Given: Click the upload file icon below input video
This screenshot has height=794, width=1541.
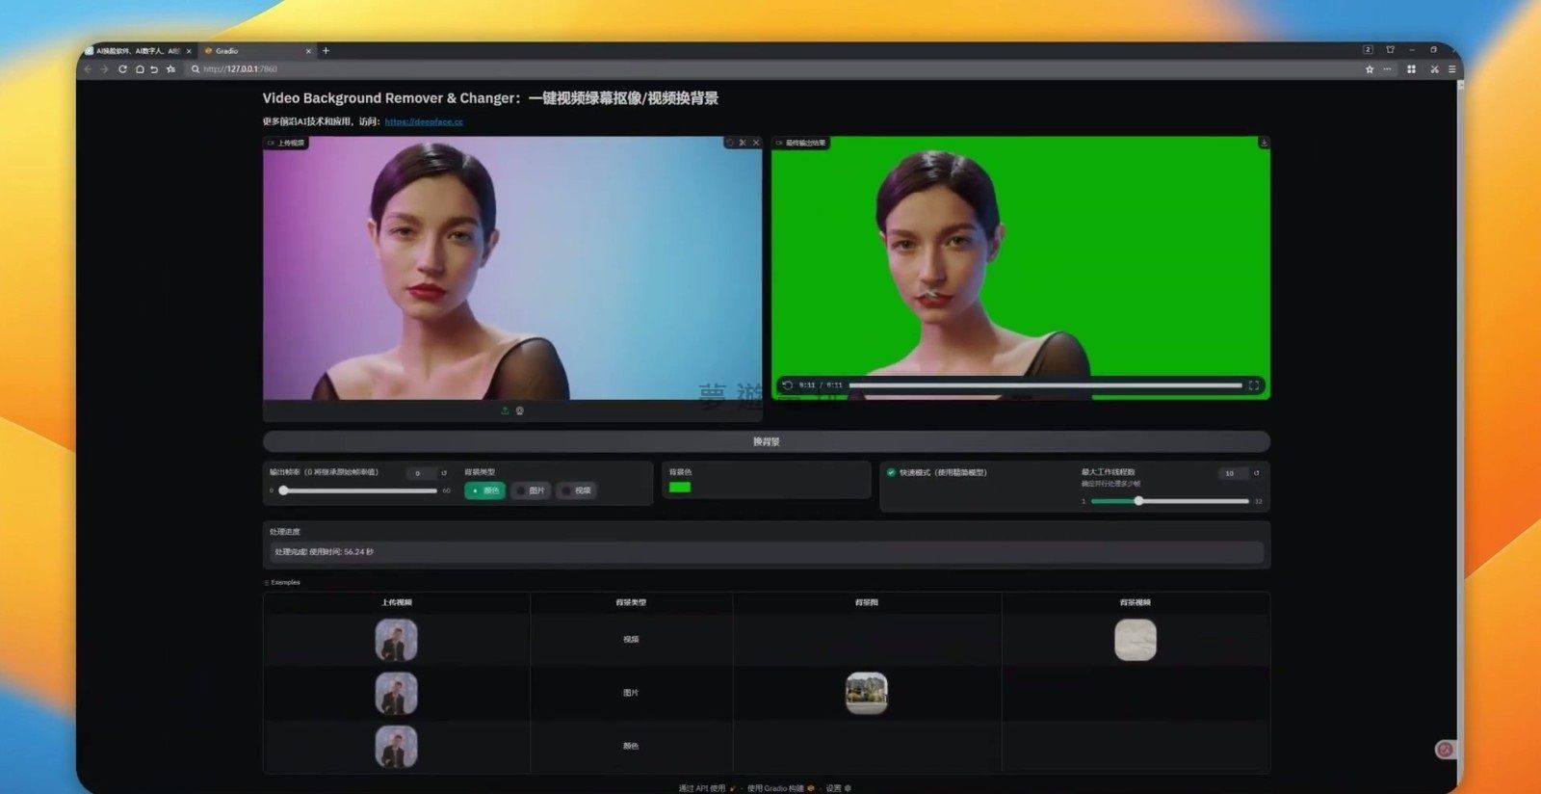Looking at the screenshot, I should point(505,411).
